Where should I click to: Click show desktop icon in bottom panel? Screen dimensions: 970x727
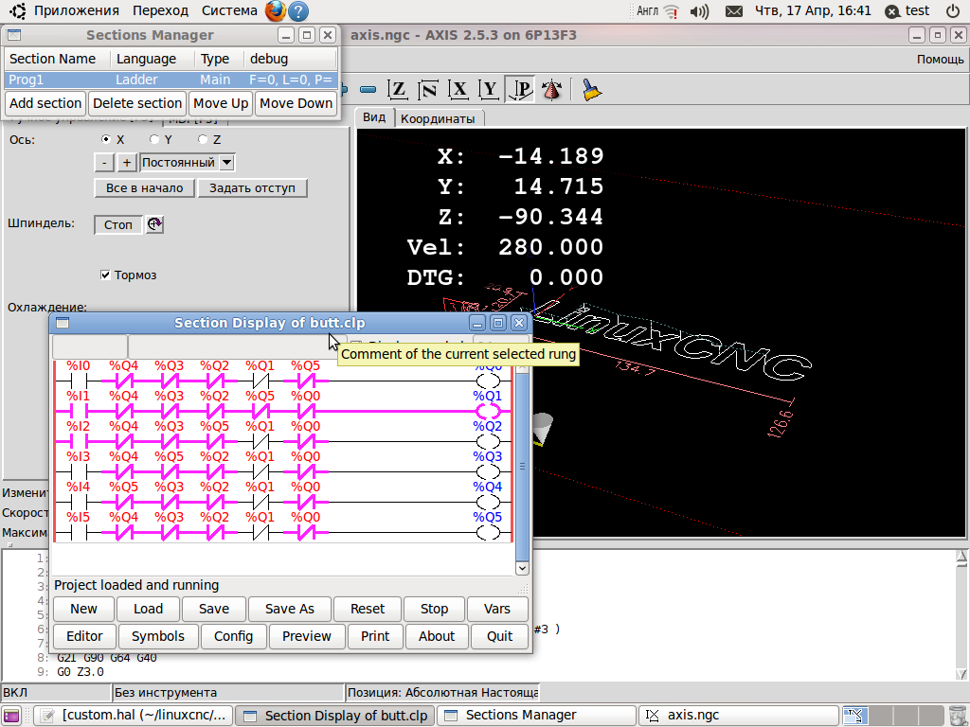coord(11,716)
